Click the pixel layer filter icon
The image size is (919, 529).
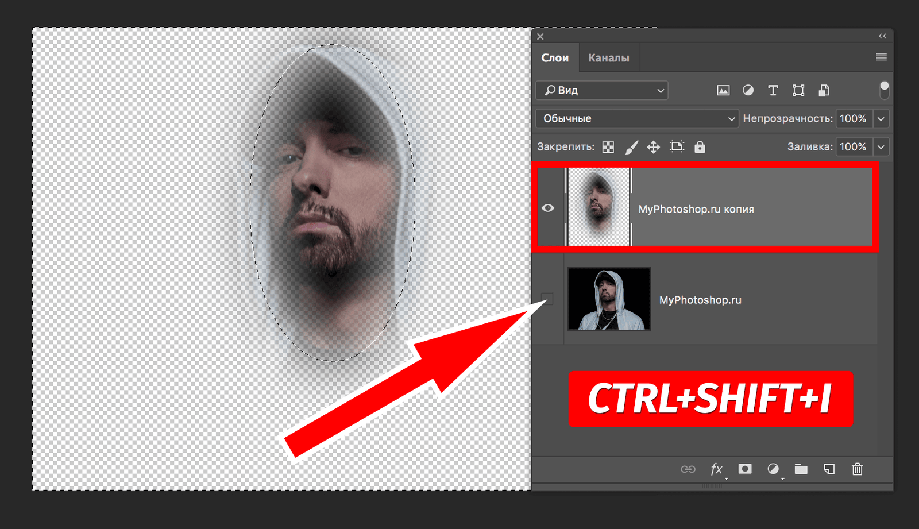[x=723, y=90]
